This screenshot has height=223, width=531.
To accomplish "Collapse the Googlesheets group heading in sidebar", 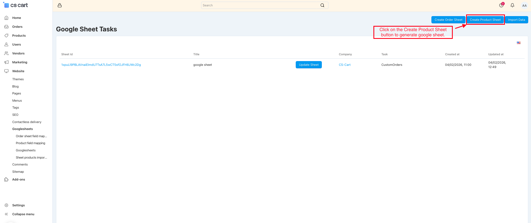I will [x=22, y=129].
